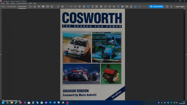Click the page number input field
Viewport: 187px width, 105px height.
[67, 6]
